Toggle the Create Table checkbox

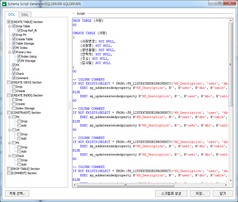pos(14,39)
